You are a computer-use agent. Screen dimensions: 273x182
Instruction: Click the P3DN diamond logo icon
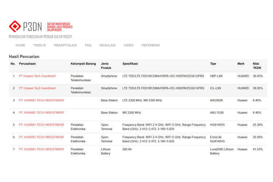click(x=15, y=27)
